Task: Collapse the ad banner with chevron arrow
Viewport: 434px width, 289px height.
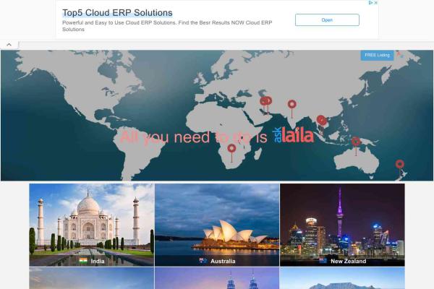Action: pos(9,45)
